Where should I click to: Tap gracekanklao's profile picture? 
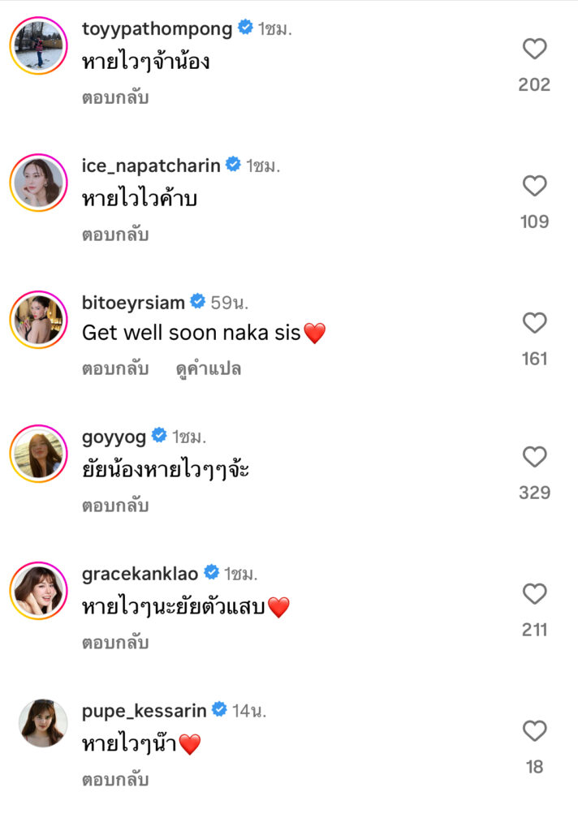pos(38,591)
